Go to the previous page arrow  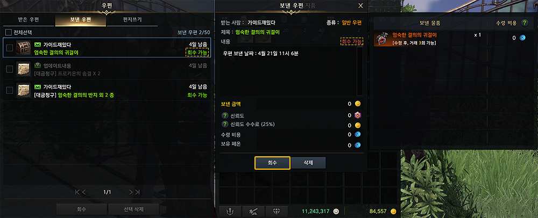point(84,192)
